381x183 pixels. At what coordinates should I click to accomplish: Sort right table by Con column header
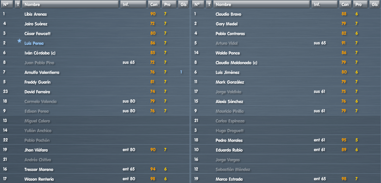pos(345,4)
